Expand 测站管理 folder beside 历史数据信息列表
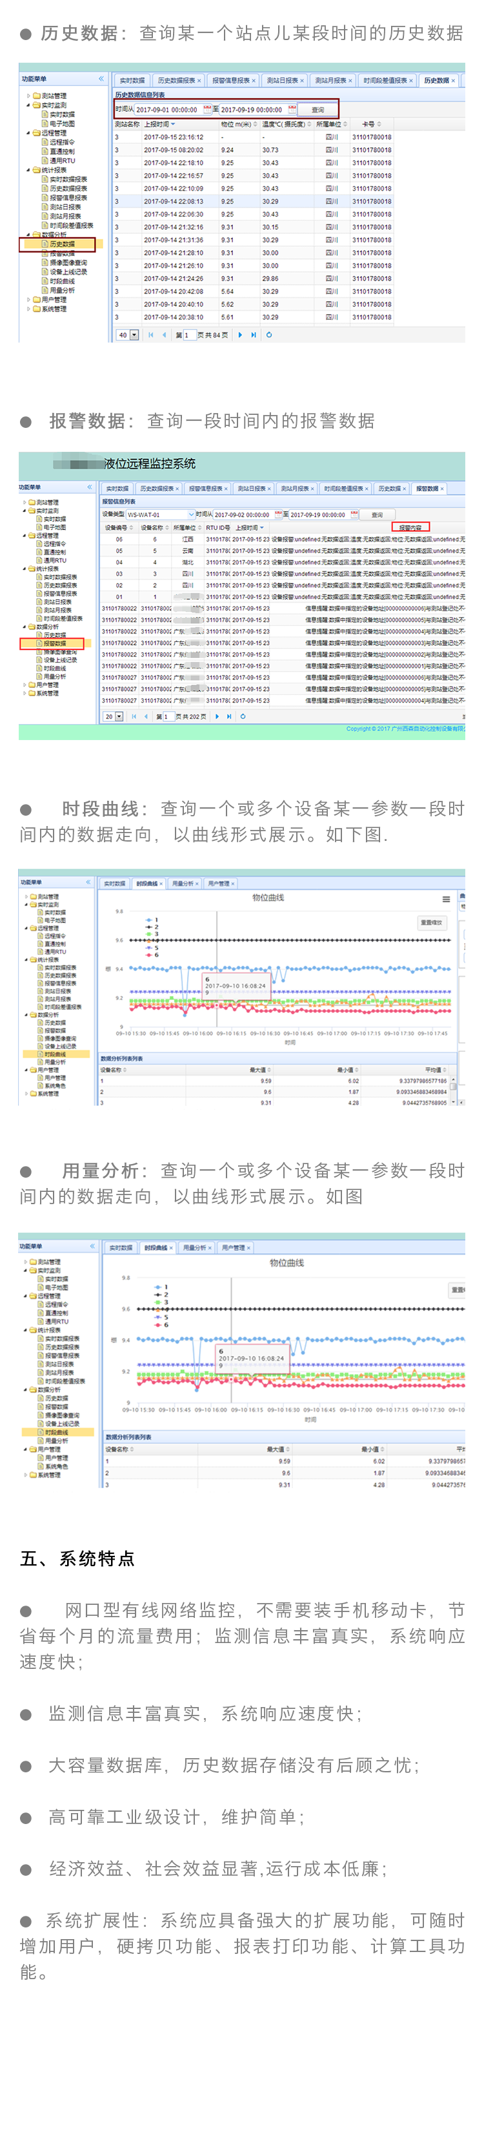Viewport: 484px width, 2144px height. pyautogui.click(x=28, y=96)
